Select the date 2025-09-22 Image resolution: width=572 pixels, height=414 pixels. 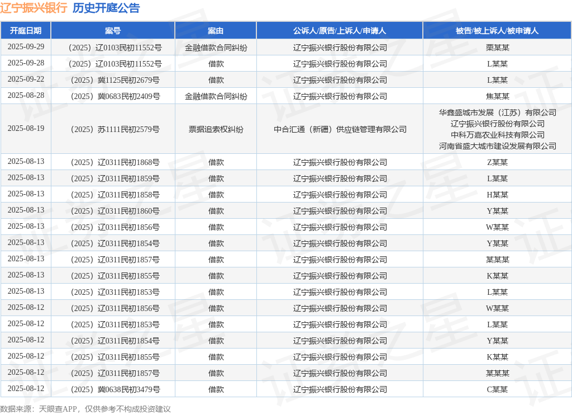[26, 79]
